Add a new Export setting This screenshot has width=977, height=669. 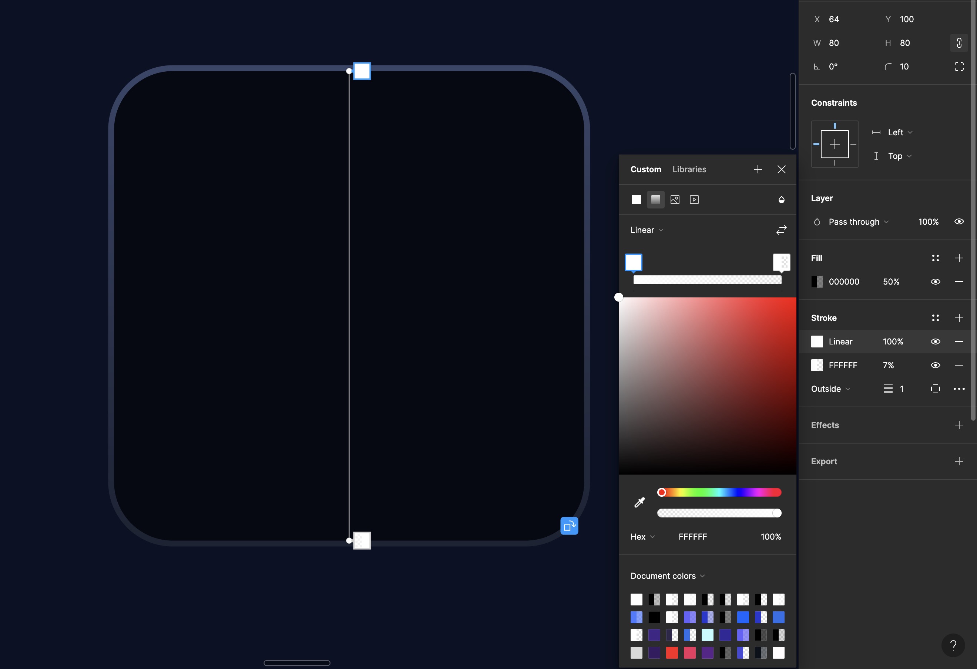pos(958,461)
